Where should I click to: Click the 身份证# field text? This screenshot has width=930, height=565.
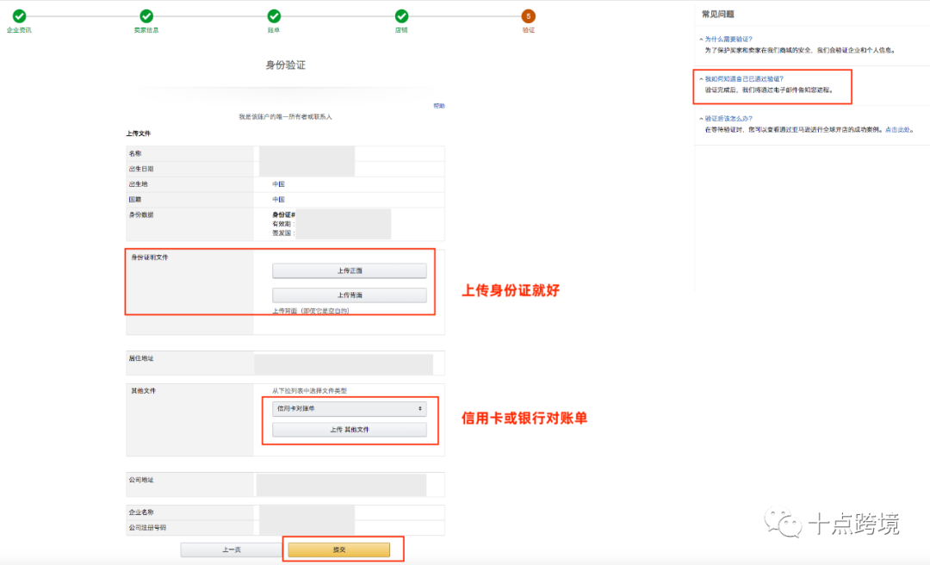pos(283,214)
